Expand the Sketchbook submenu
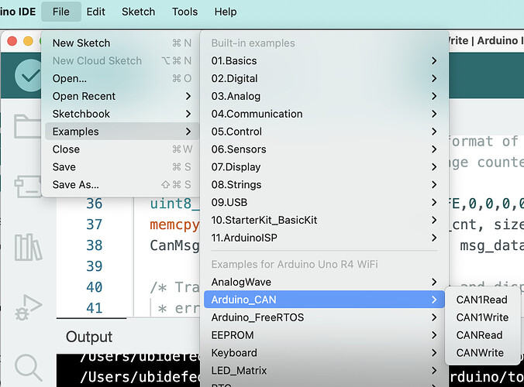524x387 pixels. [x=122, y=114]
